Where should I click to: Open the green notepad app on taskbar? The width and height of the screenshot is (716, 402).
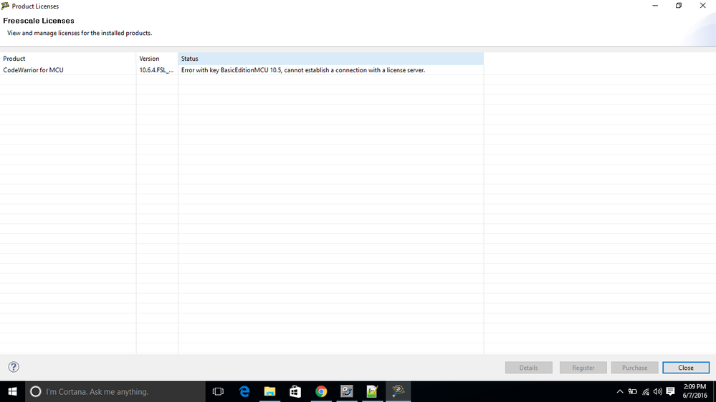click(x=372, y=391)
